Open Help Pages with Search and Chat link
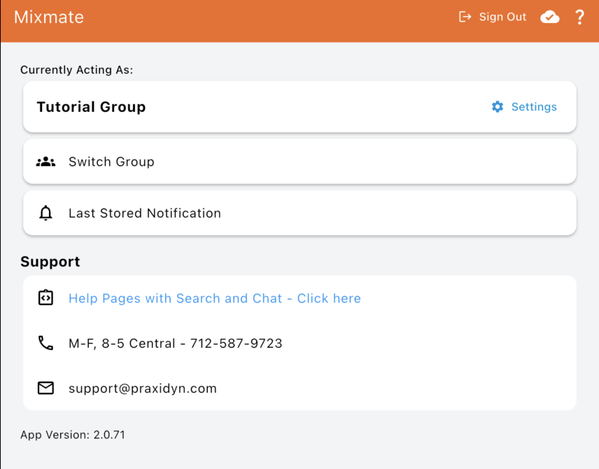 tap(214, 298)
